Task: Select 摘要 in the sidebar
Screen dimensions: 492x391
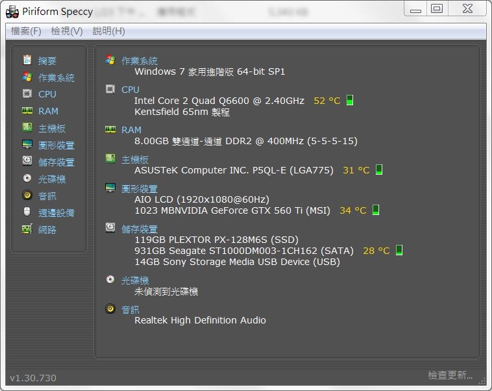Action: [x=47, y=60]
